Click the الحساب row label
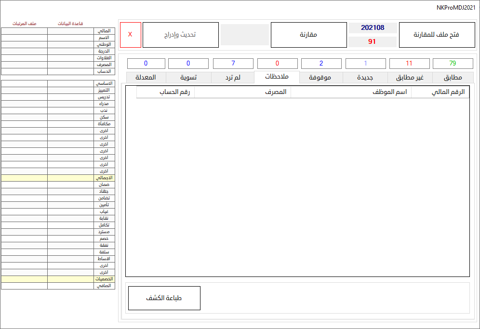Image resolution: width=480 pixels, height=329 pixels. coord(105,71)
